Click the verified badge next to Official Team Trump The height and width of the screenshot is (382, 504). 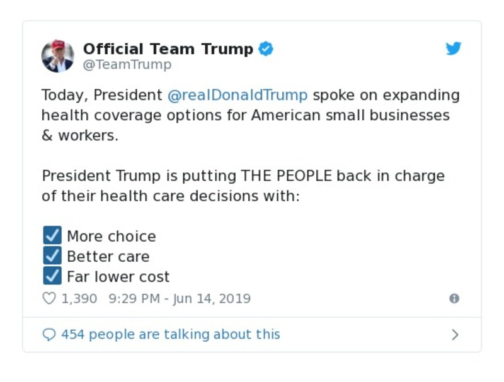point(266,48)
